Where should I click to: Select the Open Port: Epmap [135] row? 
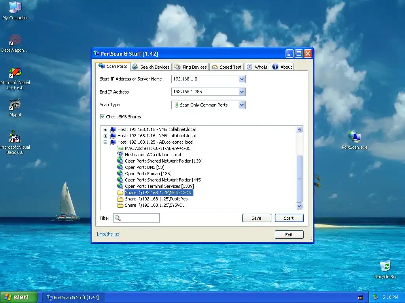(148, 174)
